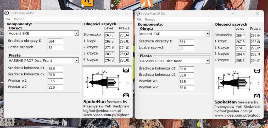
Task: Click 3 krzyże Lewe value in left window
Action: click(x=110, y=54)
